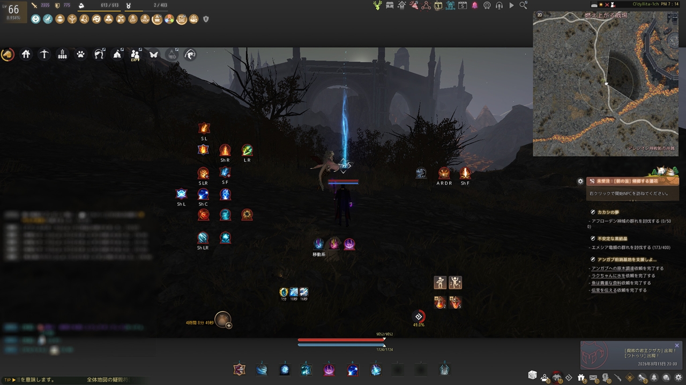Close the boss spawn notification
The image size is (686, 385).
(677, 345)
